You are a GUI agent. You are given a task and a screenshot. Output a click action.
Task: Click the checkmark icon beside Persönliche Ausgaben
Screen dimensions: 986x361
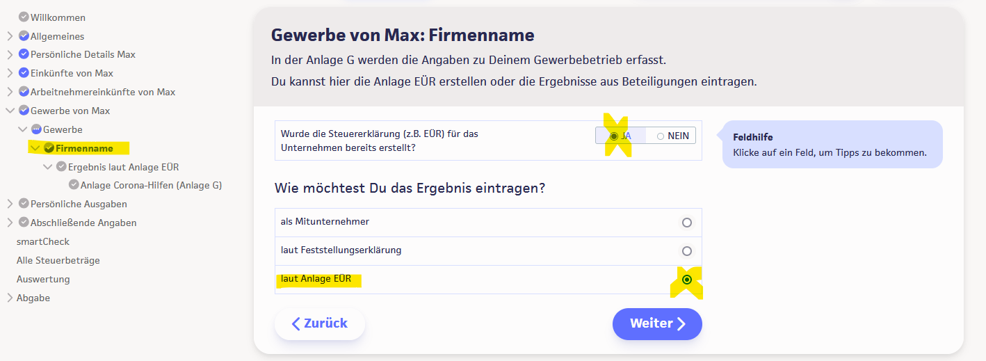coord(24,204)
